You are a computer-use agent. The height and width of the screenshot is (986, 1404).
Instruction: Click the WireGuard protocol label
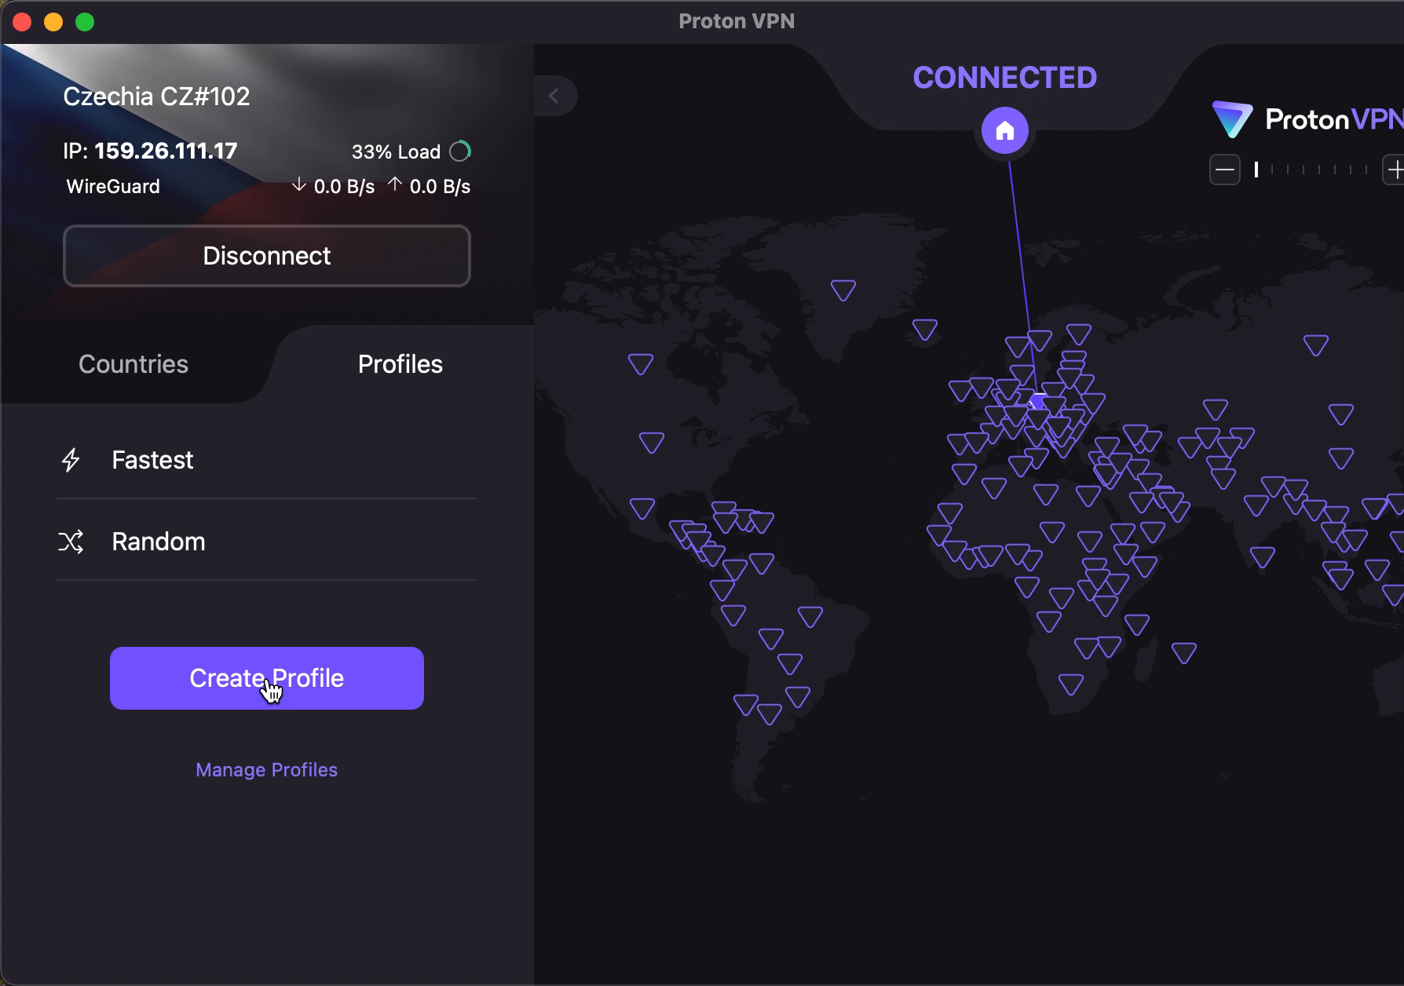[x=113, y=187]
